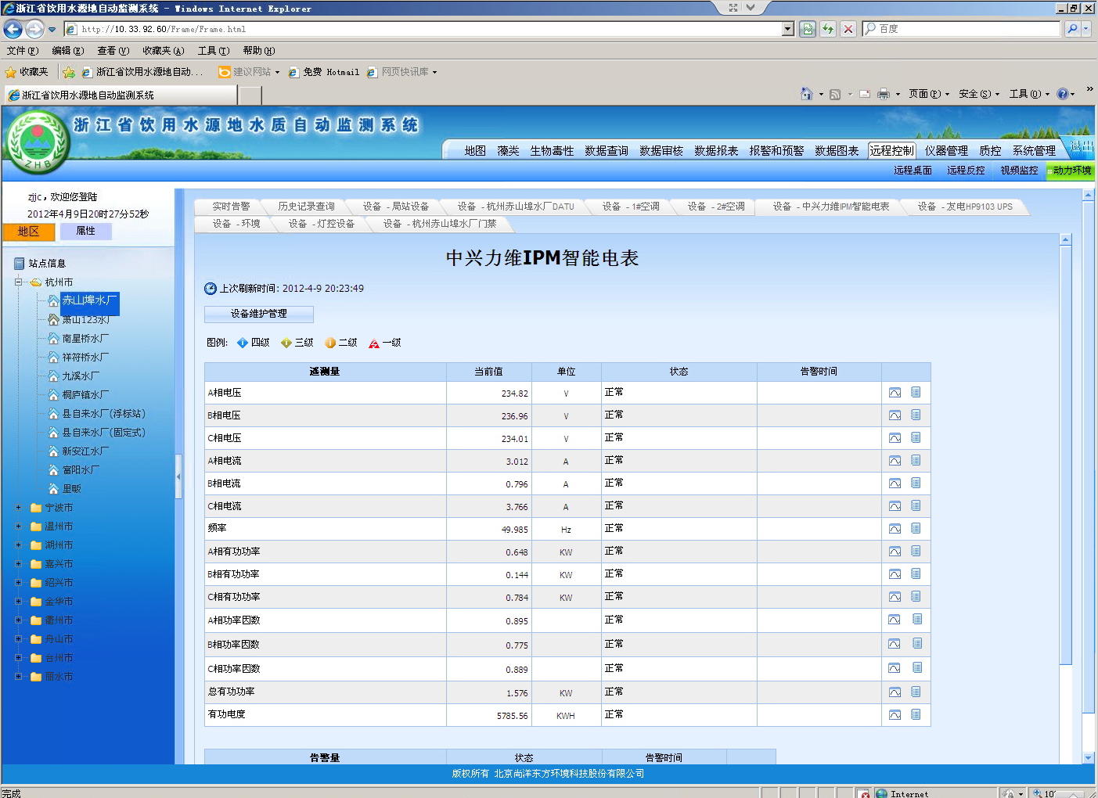Click the IE home page icon
The image size is (1098, 798).
(x=807, y=94)
